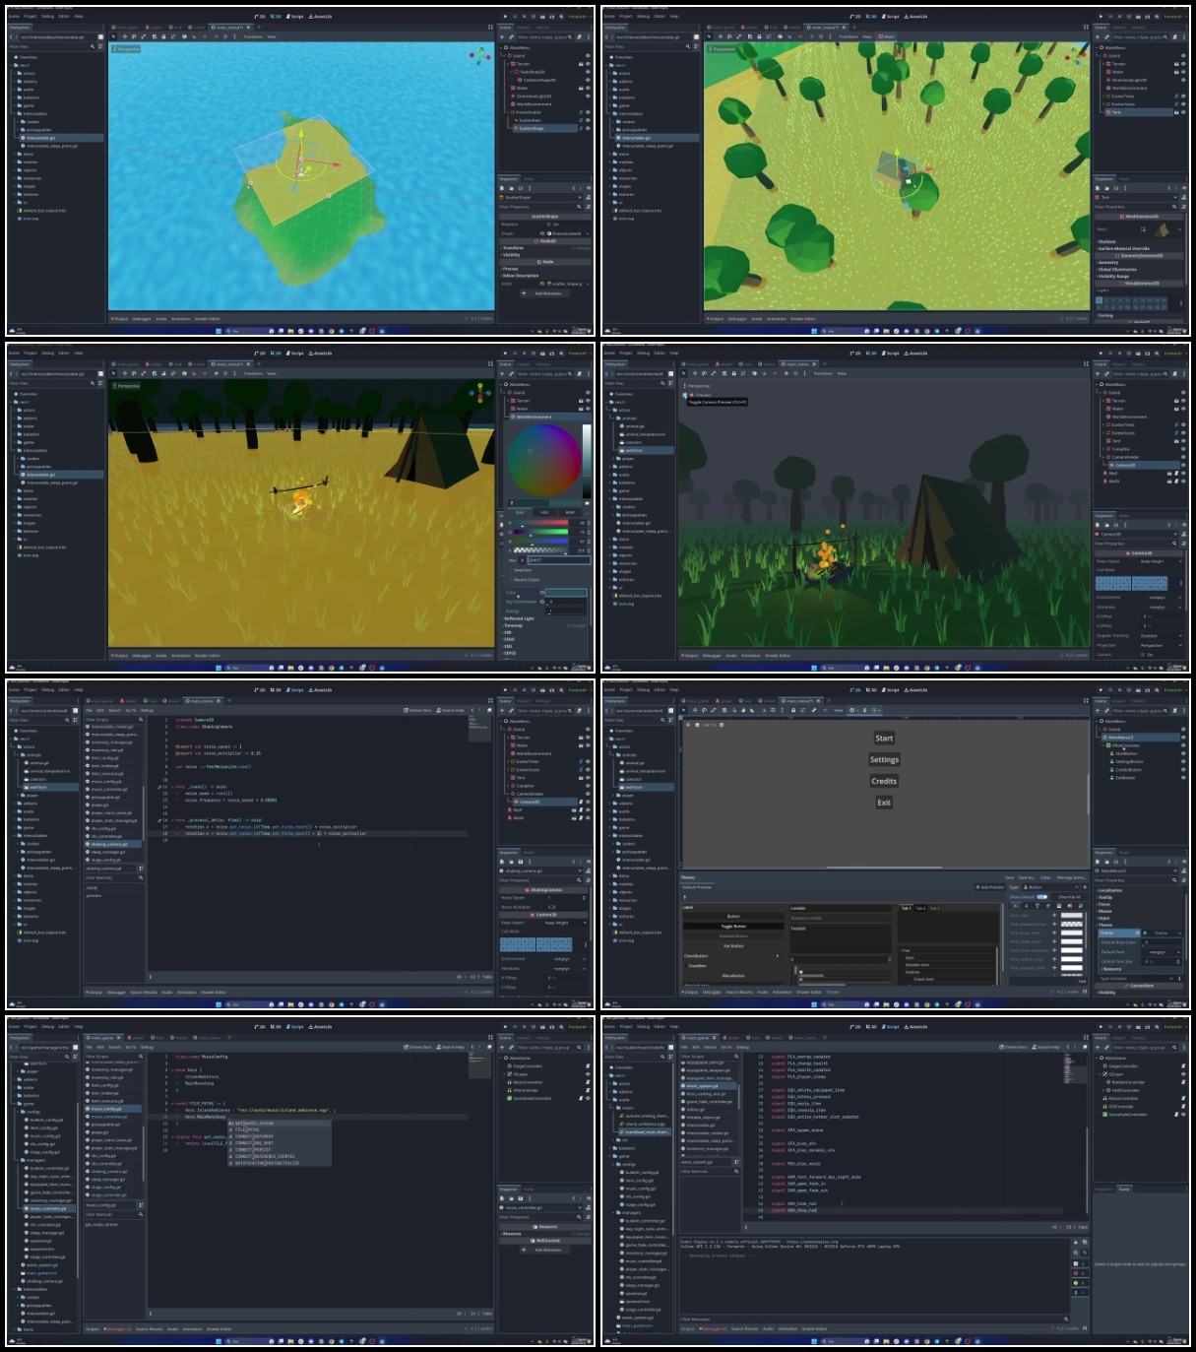Click blue B slider in color picker
Image resolution: width=1196 pixels, height=1352 pixels.
click(x=540, y=541)
